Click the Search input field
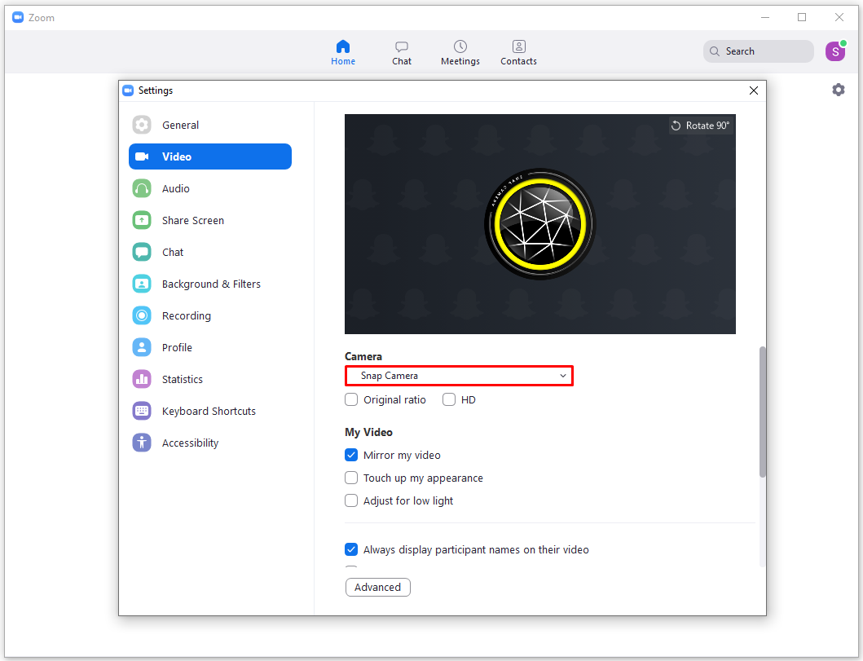Image resolution: width=863 pixels, height=661 pixels. tap(759, 51)
